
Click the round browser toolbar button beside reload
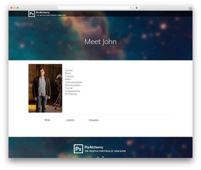tap(137, 8)
